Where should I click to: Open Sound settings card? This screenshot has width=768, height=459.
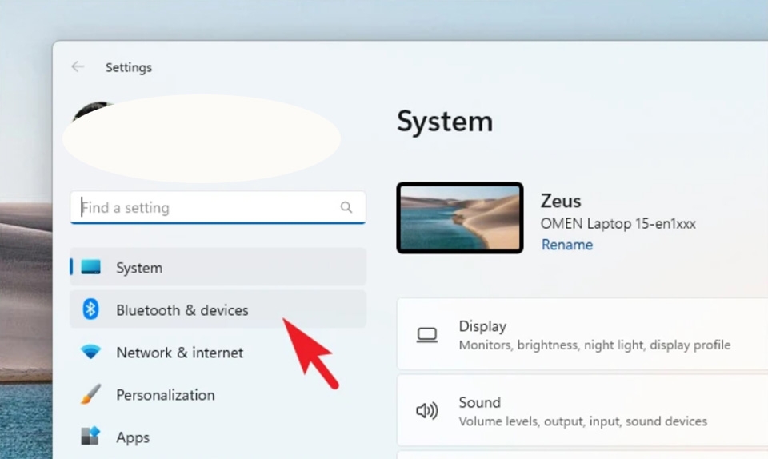pyautogui.click(x=582, y=410)
